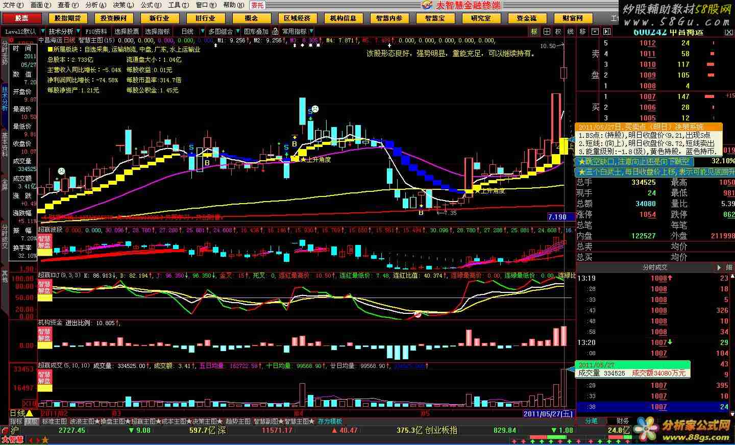Select the 模板 tab at bottom

click(31, 422)
